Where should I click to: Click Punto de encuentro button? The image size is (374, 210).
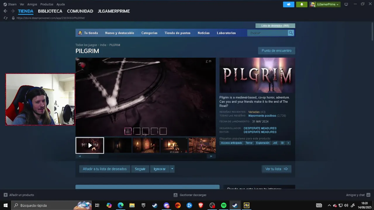[x=276, y=51]
